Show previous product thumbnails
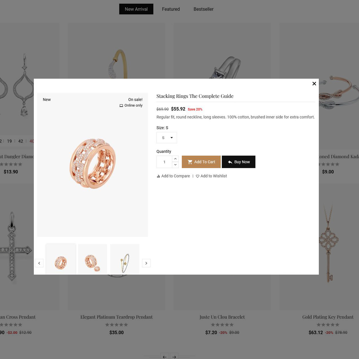Viewport: 359px width, 359px height. click(x=39, y=263)
